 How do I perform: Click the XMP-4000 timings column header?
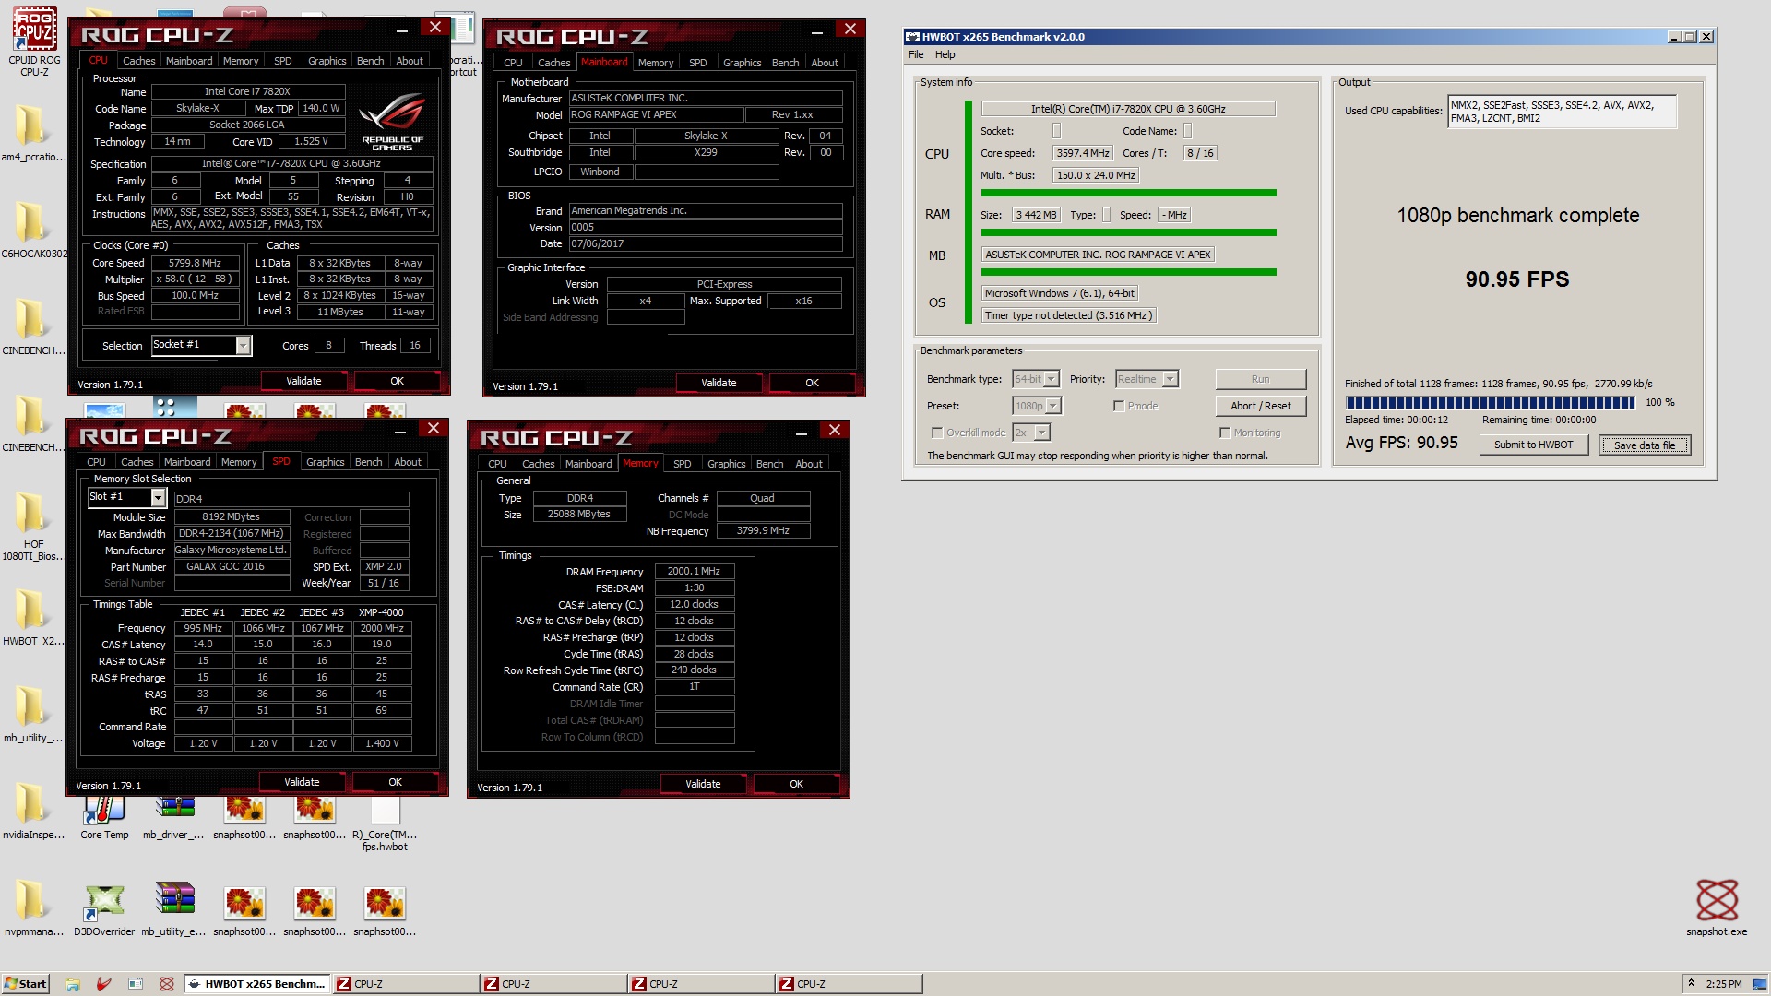381,612
